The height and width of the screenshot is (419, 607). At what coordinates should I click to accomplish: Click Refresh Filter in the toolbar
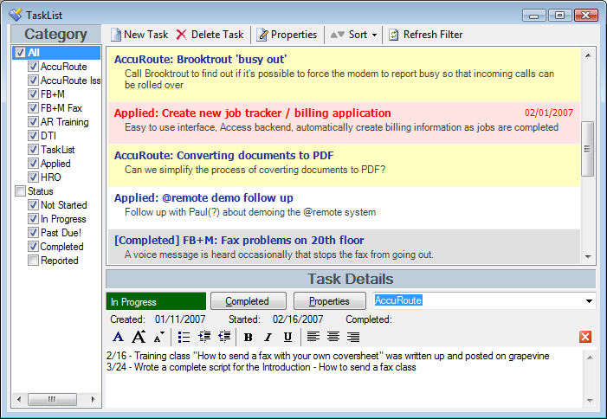(425, 35)
